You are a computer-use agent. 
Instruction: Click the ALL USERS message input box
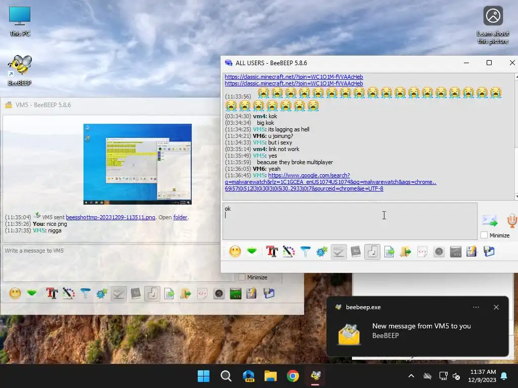tap(350, 221)
